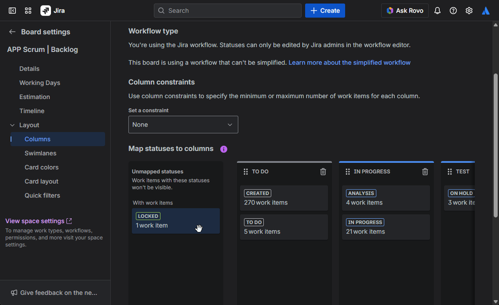Select the Columns menu item
Screen dimensions: 499x305
click(57, 139)
